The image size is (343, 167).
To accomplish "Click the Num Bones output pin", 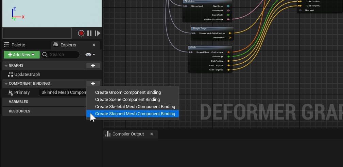I will (228, 6).
